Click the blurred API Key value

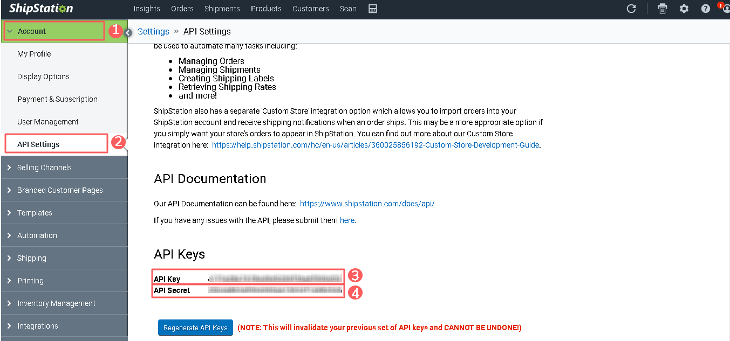click(x=275, y=279)
